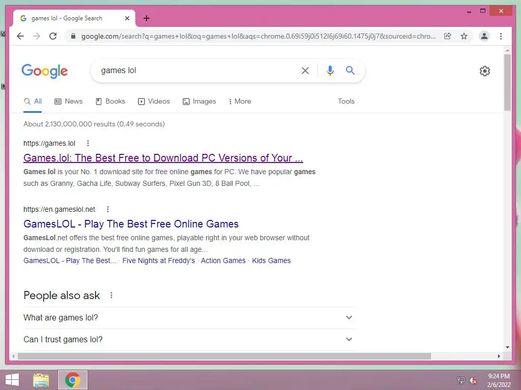Click the scroll right arrow
The image size is (521, 390).
pos(499,356)
